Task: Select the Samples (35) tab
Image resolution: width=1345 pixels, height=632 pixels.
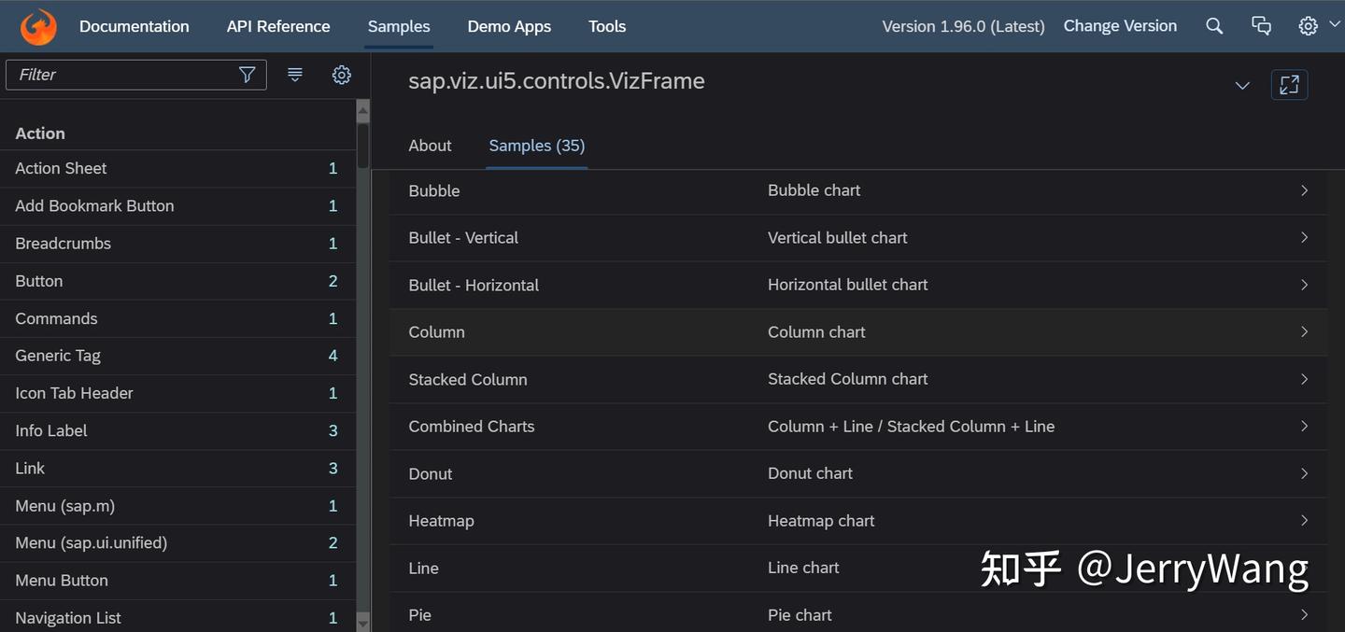Action: coord(537,146)
